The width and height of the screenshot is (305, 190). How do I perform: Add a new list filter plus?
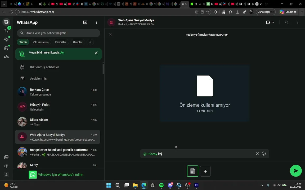(90, 42)
